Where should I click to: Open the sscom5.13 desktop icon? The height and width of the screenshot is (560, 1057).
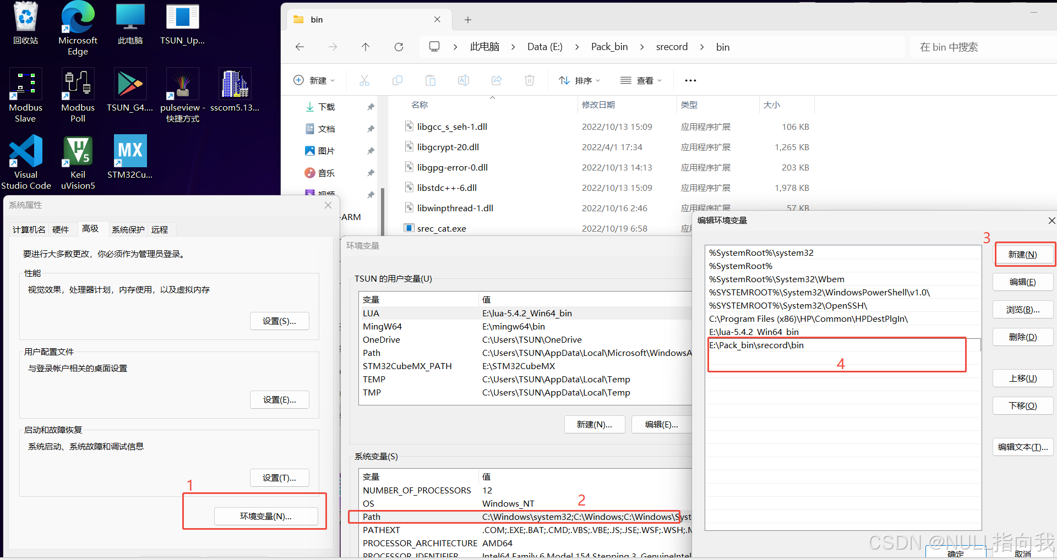click(235, 90)
